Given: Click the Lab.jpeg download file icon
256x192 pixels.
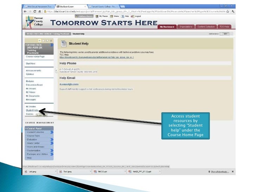Looking at the screenshot, I should point(26,172).
